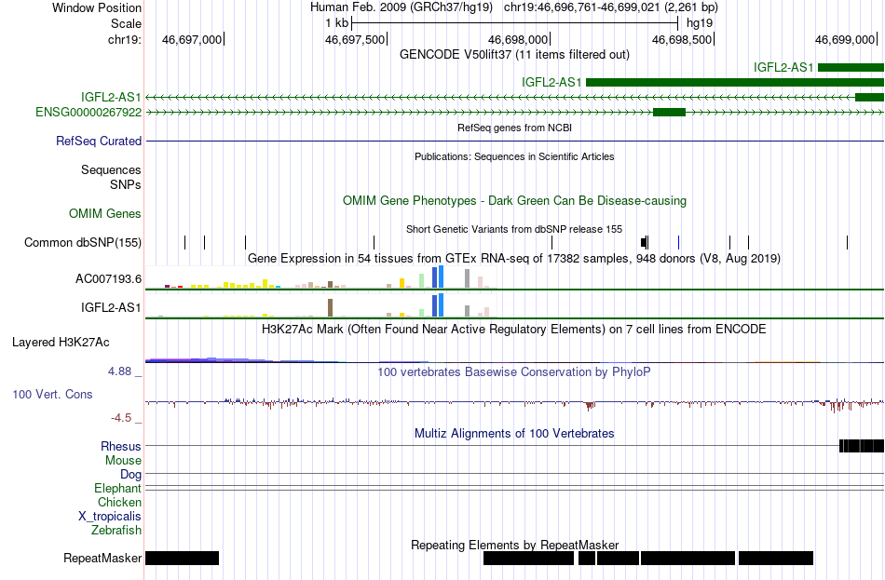
Task: Select light green bar in AC007193.6 GTEx chart
Action: click(422, 281)
